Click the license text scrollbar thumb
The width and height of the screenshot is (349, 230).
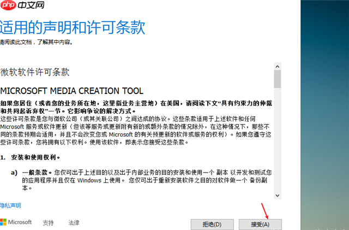278,79
